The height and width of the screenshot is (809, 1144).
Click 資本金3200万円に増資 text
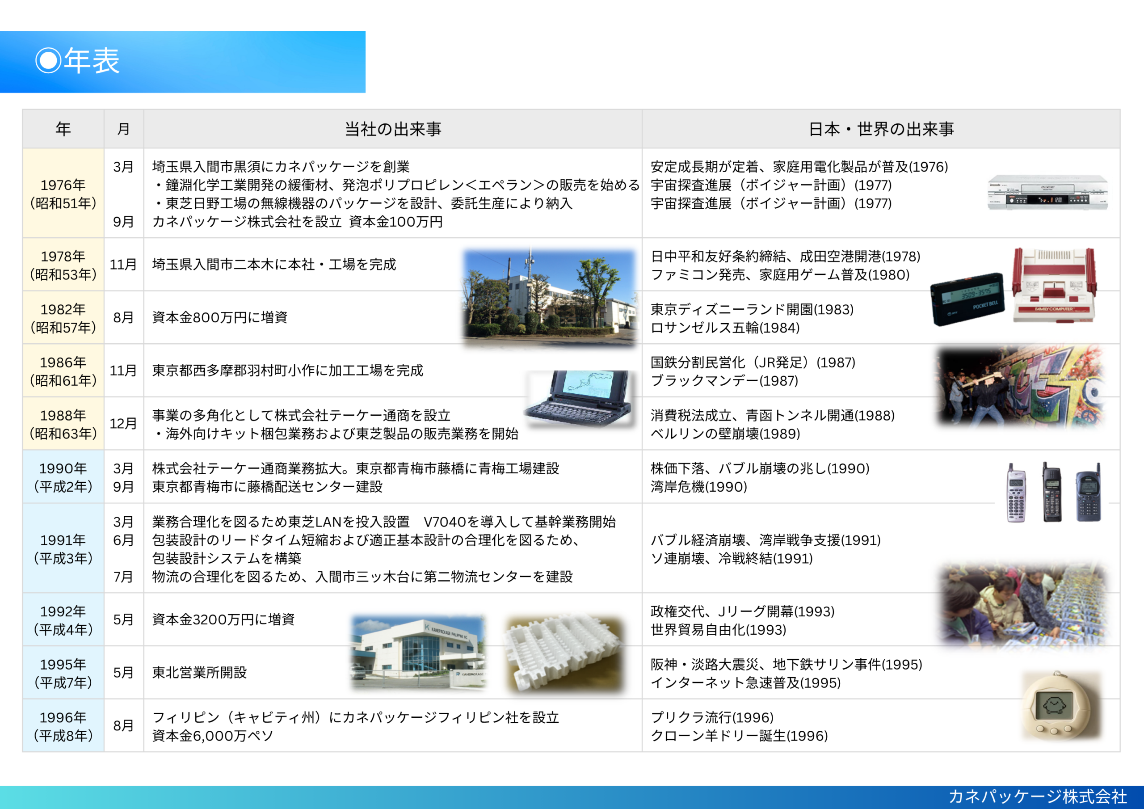point(223,619)
